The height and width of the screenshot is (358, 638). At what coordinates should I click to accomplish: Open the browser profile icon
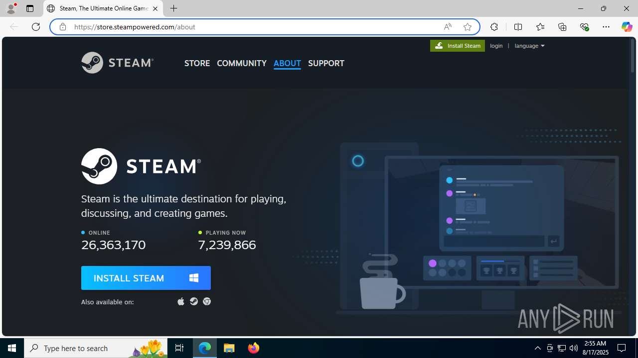pyautogui.click(x=11, y=8)
